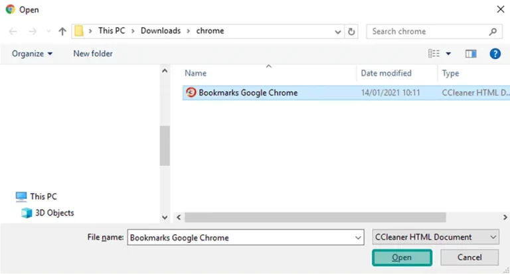Create a New folder
The width and height of the screenshot is (510, 274).
pyautogui.click(x=93, y=54)
